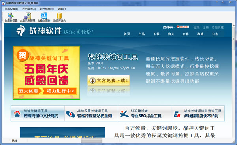Open the 专业SEO综合工具 product card

145,113
